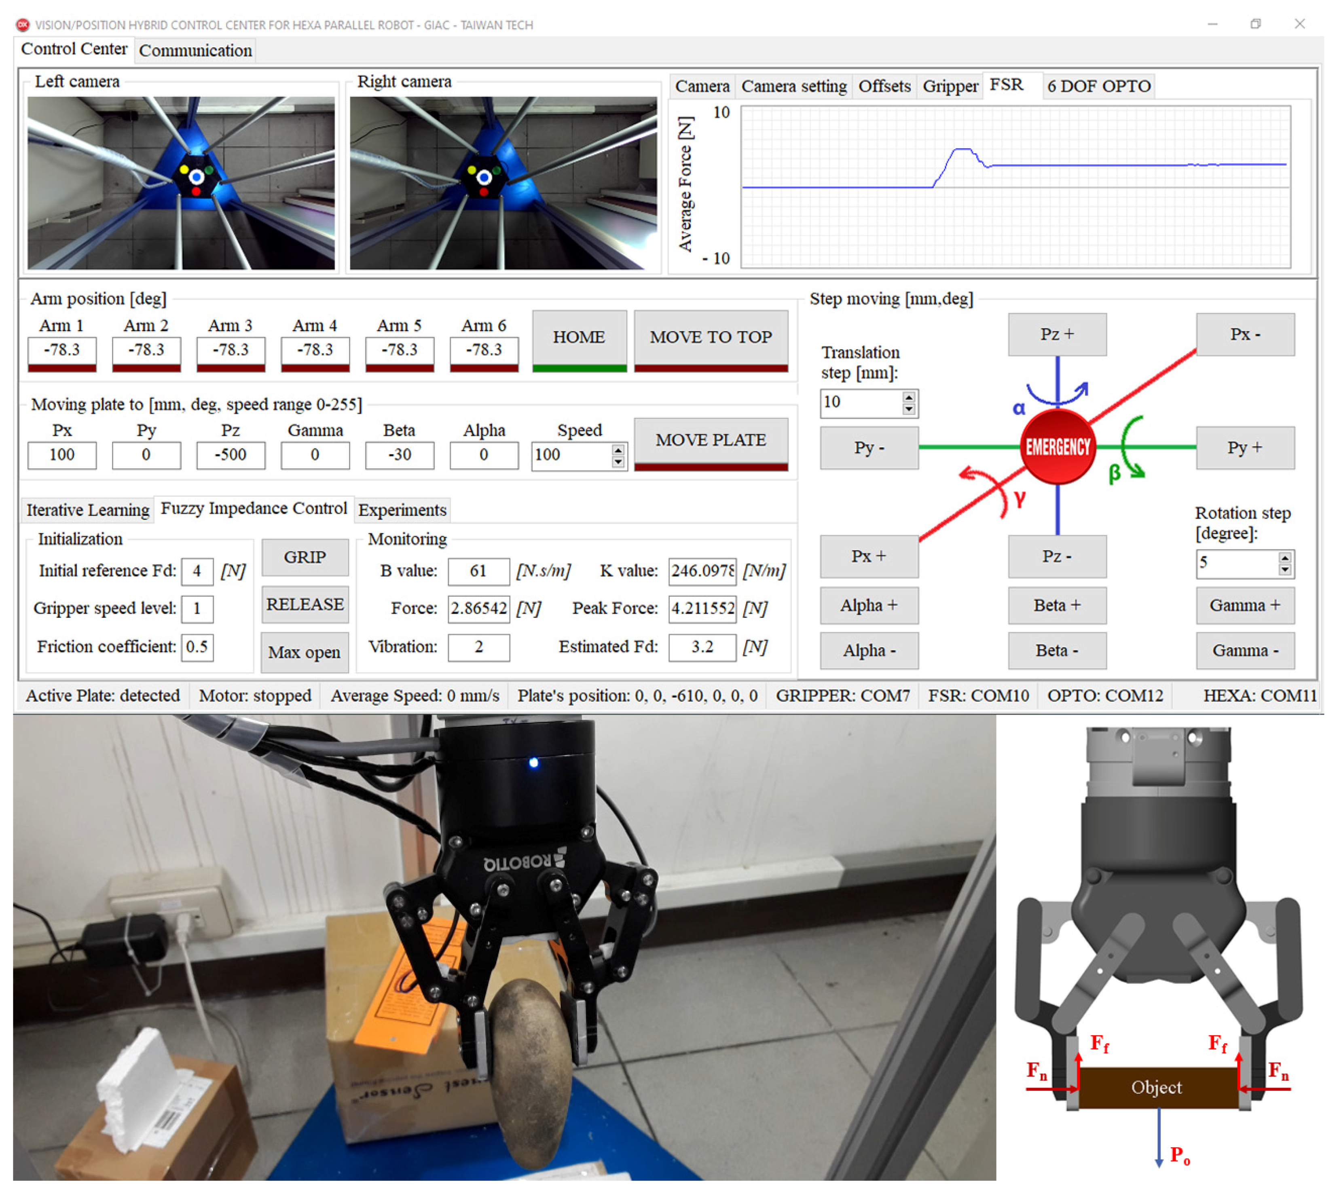
Task: Click the Gamma - rotation button
Action: (x=1245, y=650)
